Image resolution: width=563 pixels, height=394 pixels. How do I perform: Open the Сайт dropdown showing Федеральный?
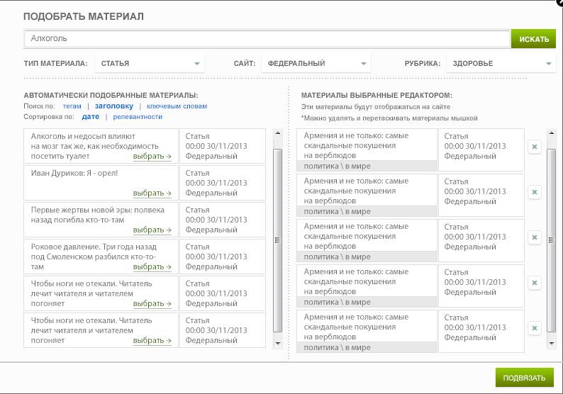click(316, 64)
